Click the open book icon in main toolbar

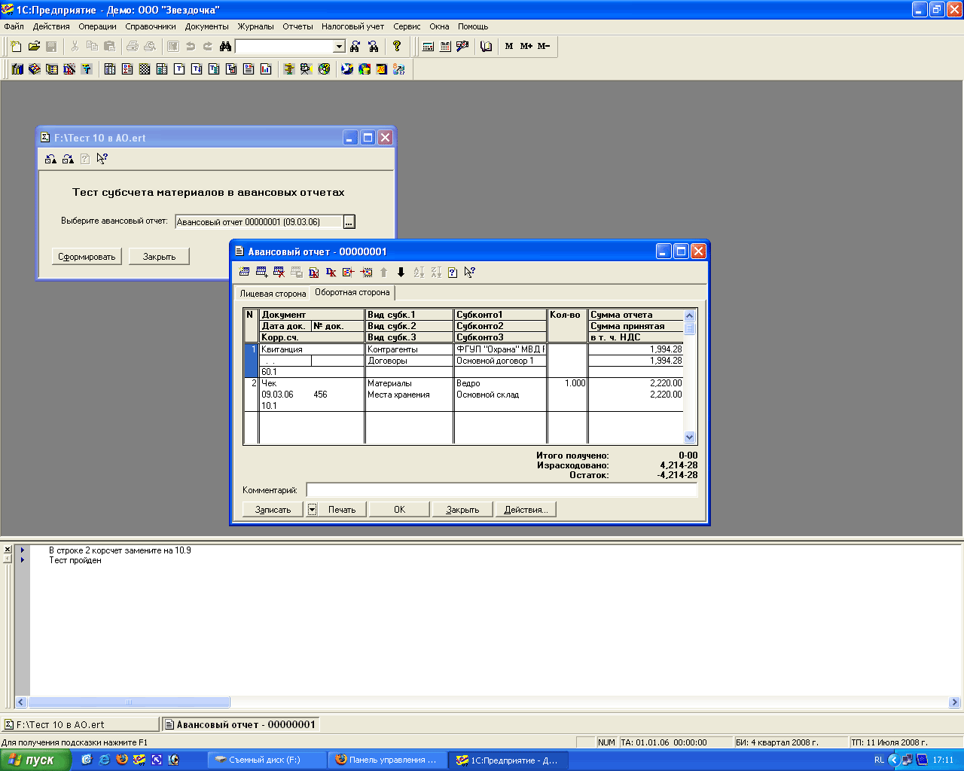point(487,47)
